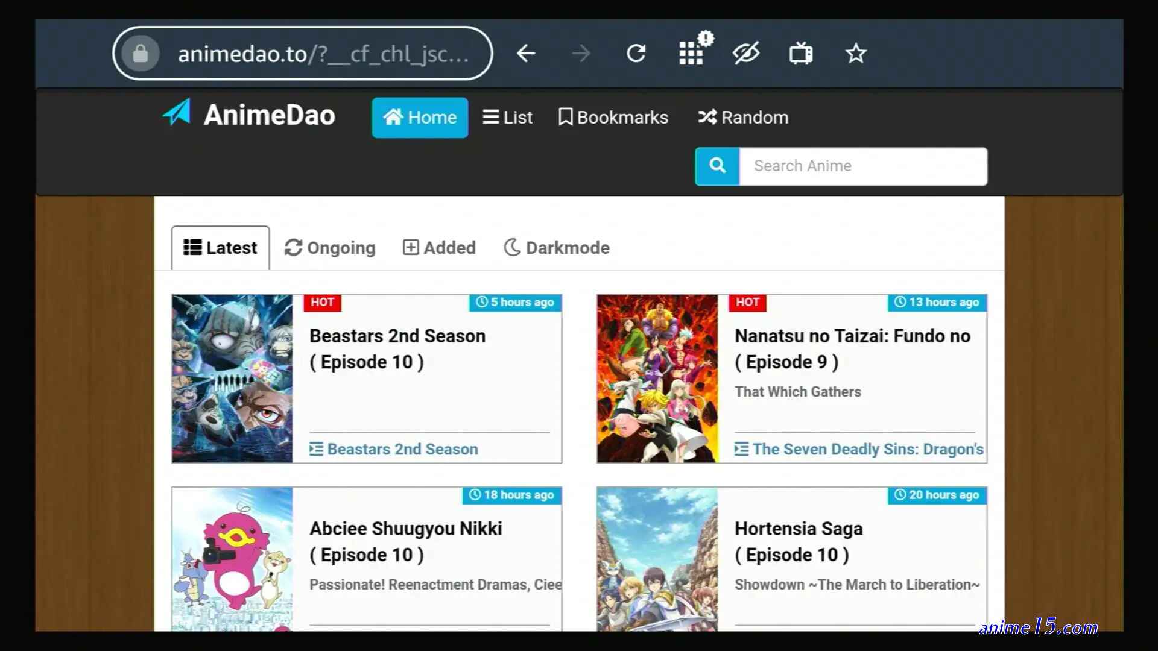Viewport: 1158px width, 651px height.
Task: Reload the page with the refresh icon
Action: coord(636,54)
